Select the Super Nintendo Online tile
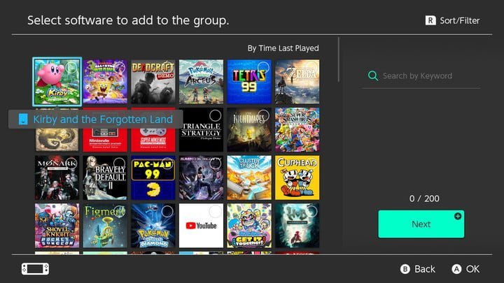 (153, 140)
